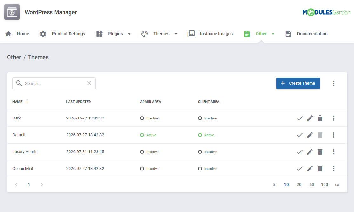Open the Themes menu label
The width and height of the screenshot is (354, 212).
(161, 34)
